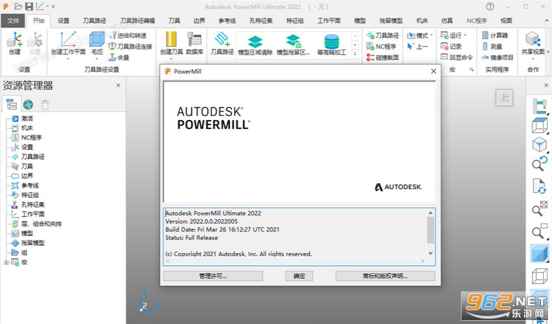Viewport: 552px width, 324px height.
Task: Click the Save icon in quick access toolbar
Action: tap(29, 7)
